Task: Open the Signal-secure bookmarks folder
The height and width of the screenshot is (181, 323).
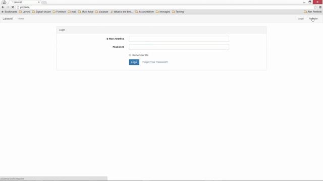Action: 41,12
